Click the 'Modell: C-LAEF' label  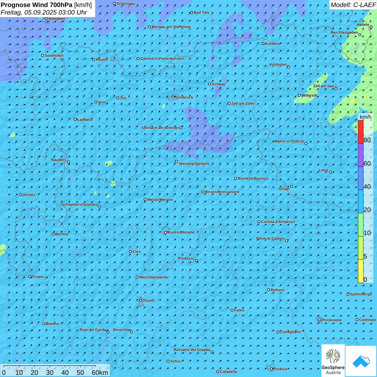pyautogui.click(x=353, y=5)
